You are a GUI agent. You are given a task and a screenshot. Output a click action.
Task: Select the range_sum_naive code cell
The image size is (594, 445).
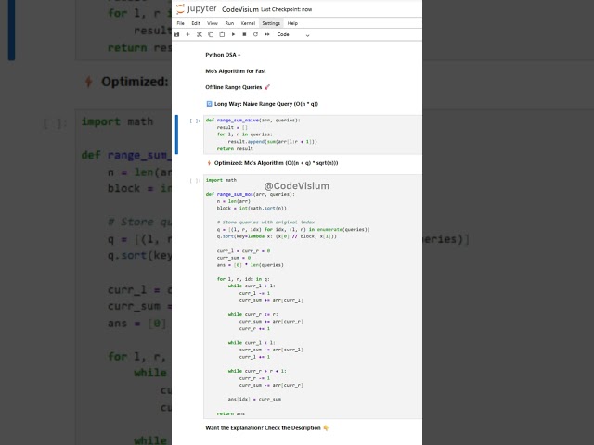(x=313, y=134)
